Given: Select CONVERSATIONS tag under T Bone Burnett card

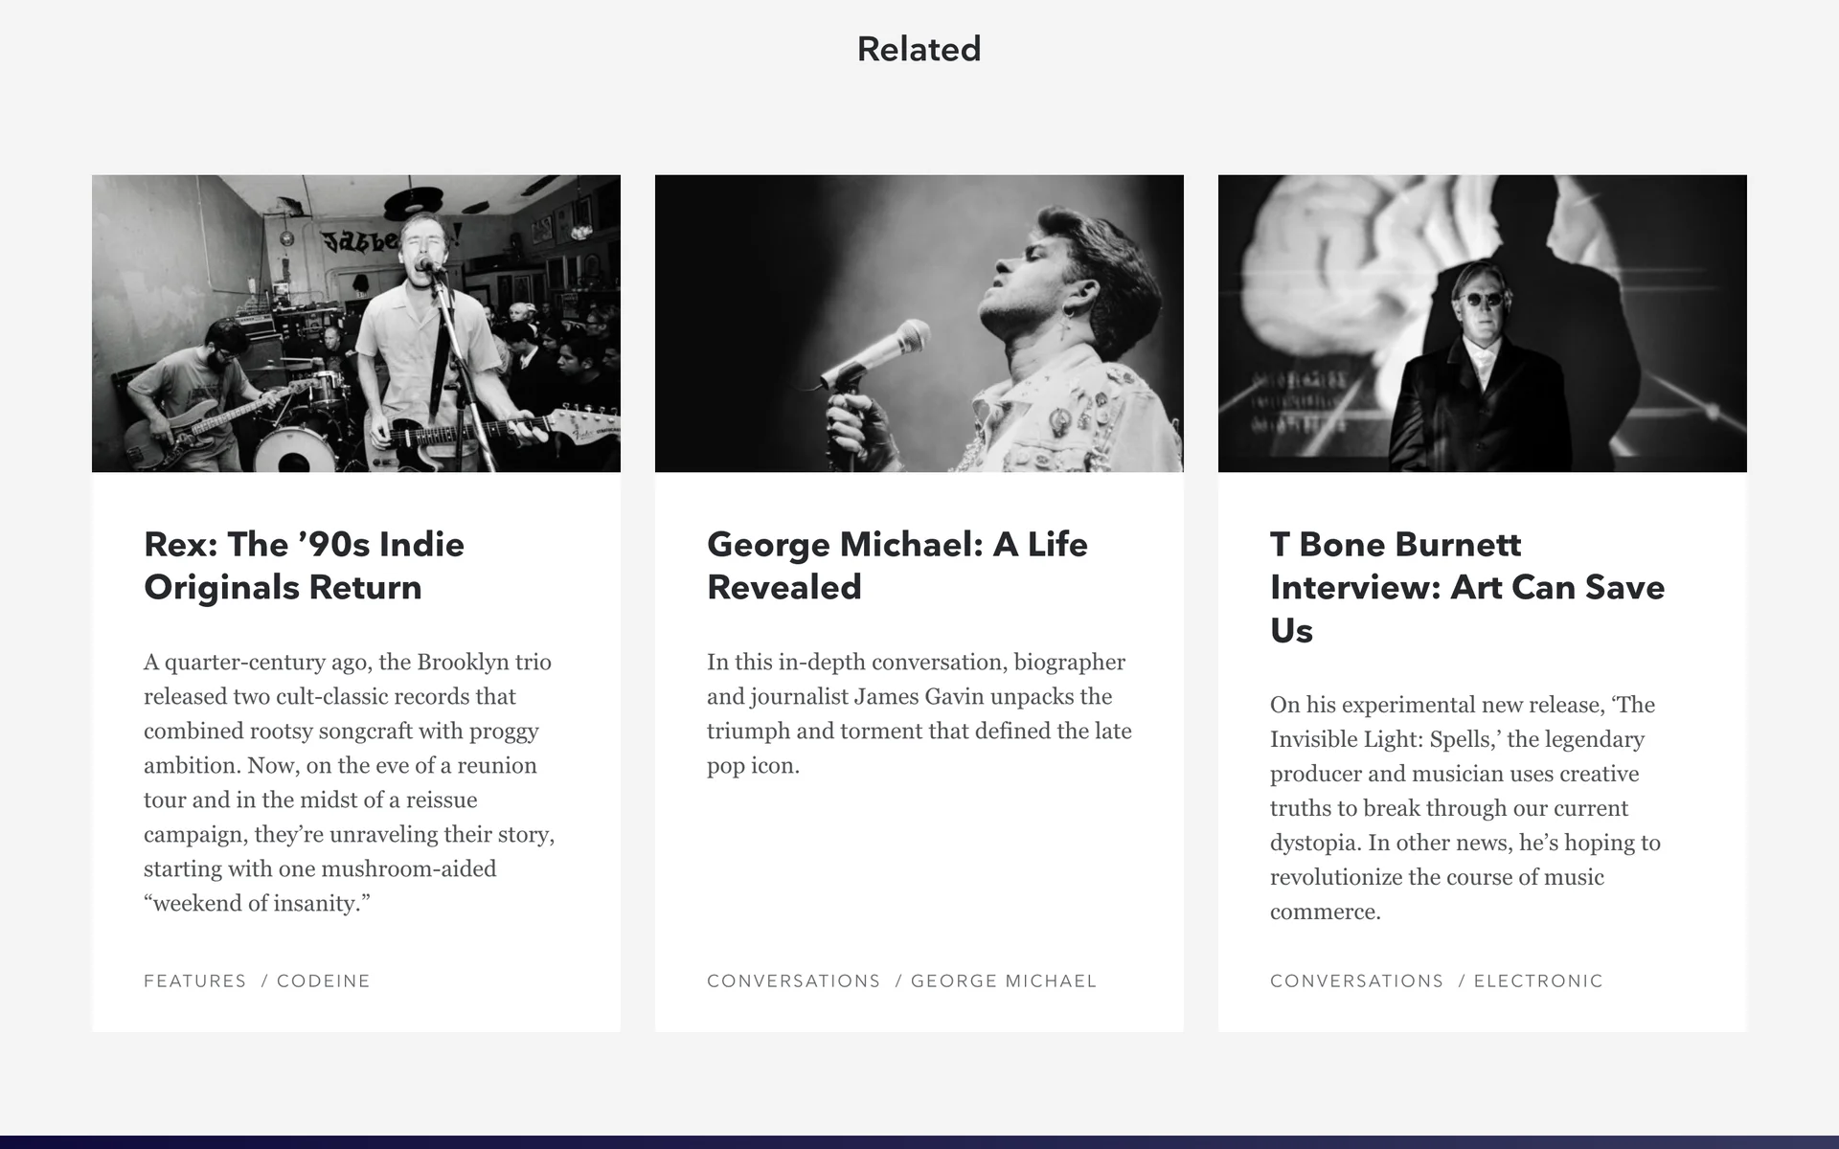Looking at the screenshot, I should pos(1356,980).
